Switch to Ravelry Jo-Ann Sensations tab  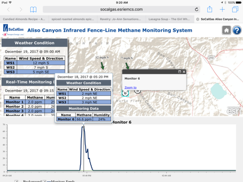[x=121, y=19]
